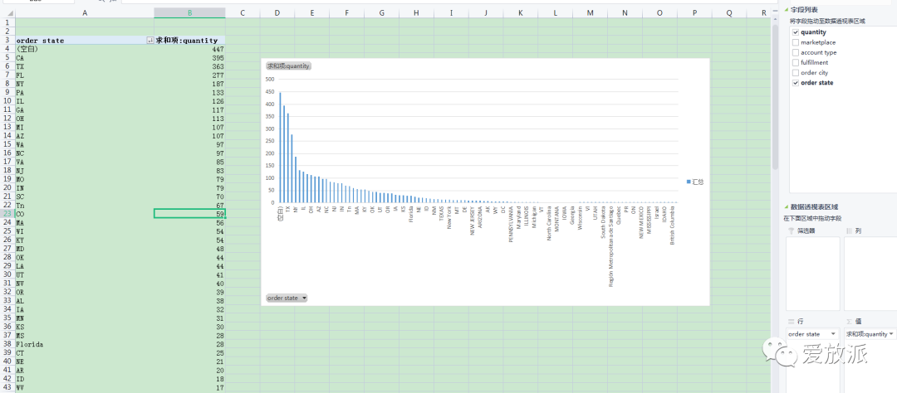897x393 pixels.
Task: Open the order state dropdown in the rows area
Action: [x=832, y=334]
